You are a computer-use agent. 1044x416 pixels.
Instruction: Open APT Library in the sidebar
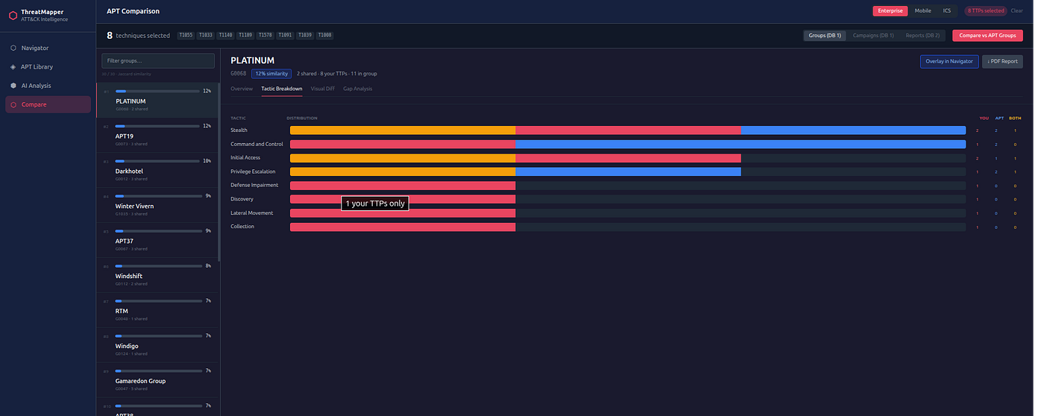[48, 67]
